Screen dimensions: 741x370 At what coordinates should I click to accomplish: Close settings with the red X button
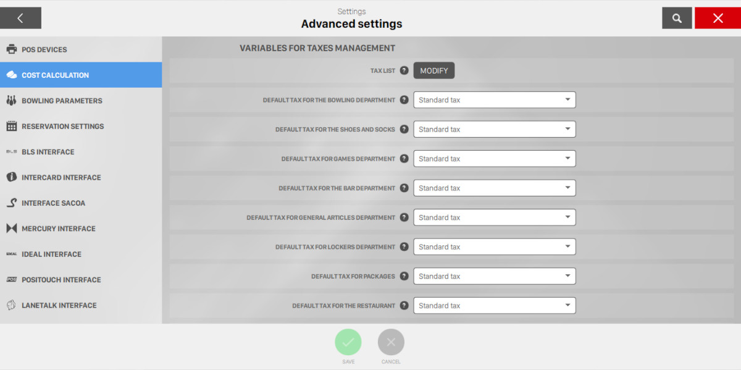(718, 19)
